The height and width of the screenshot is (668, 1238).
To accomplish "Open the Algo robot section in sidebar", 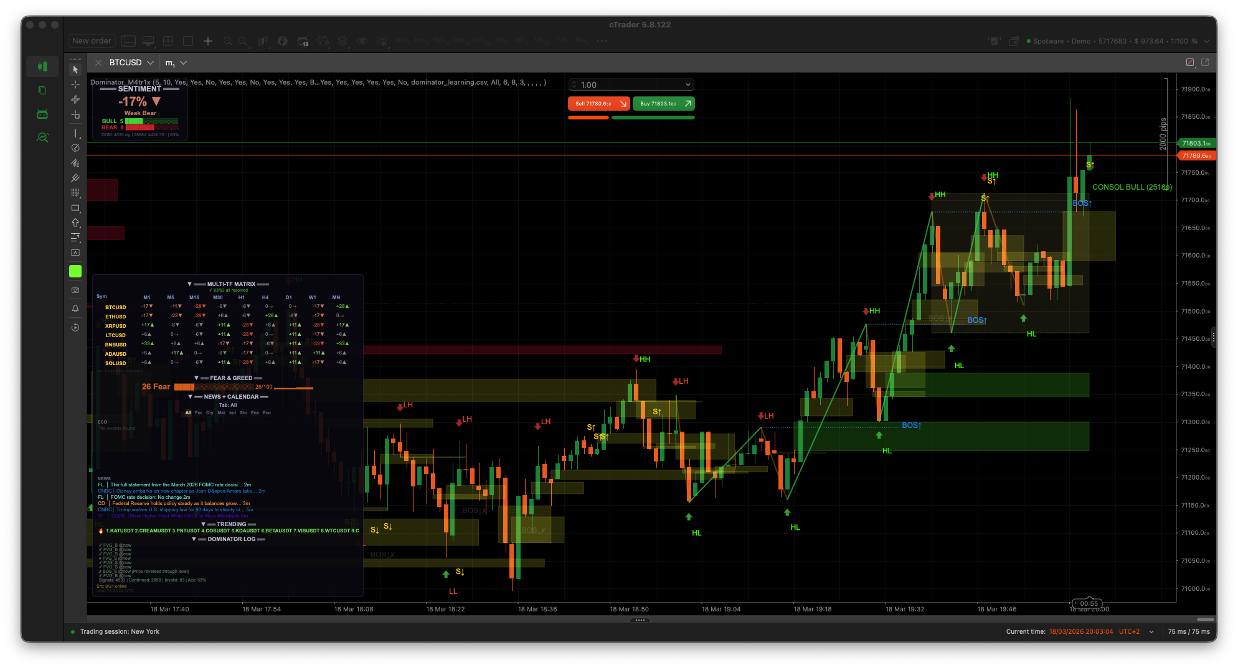I will click(42, 114).
